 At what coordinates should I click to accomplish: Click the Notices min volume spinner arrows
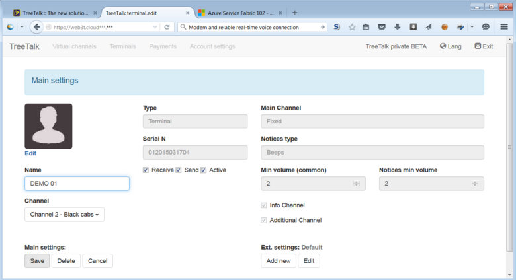pos(474,184)
